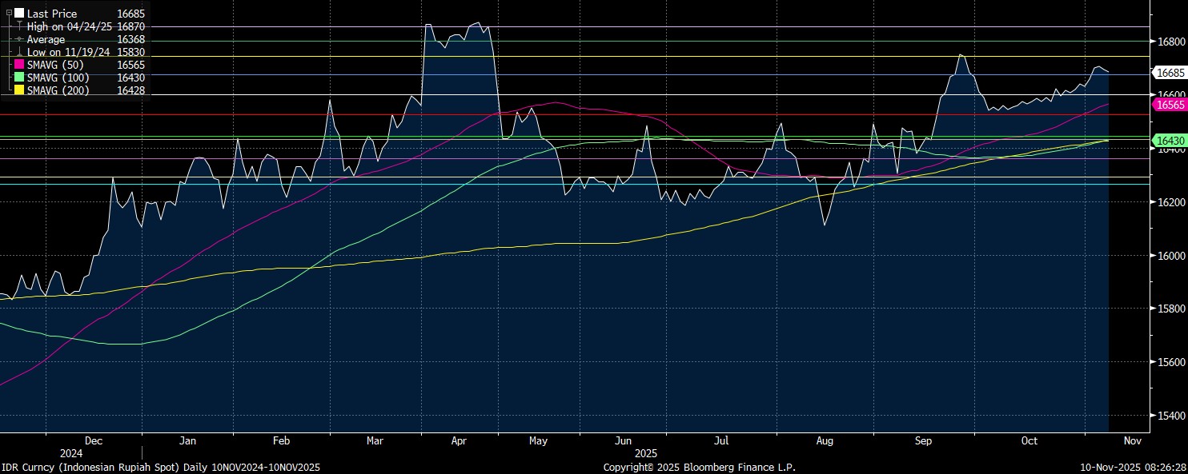Select the Last Price legend label
This screenshot has height=474, width=1188.
tap(52, 14)
